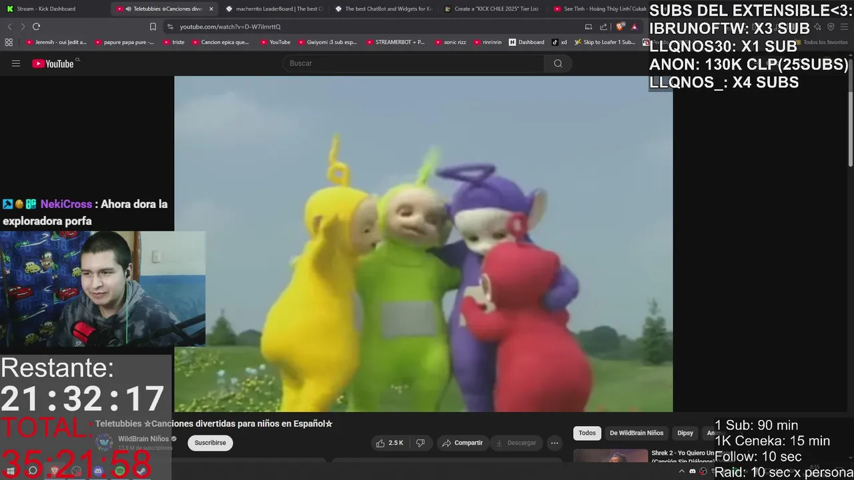Click the share page icon in address bar
The image size is (854, 480).
[603, 27]
